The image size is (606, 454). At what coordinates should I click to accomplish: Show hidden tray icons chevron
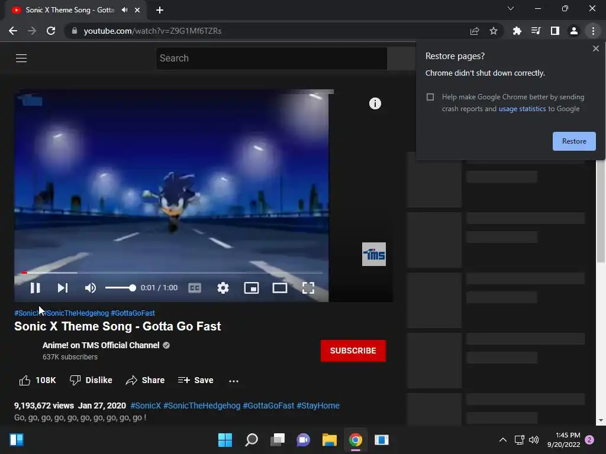point(503,440)
